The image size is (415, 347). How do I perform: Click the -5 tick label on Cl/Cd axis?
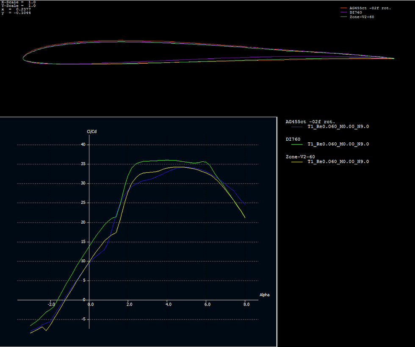tap(83, 319)
